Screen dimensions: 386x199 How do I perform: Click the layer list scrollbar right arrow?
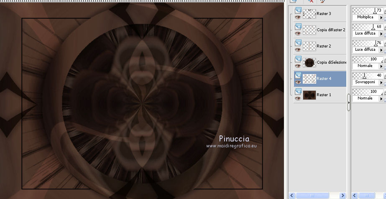[x=343, y=195]
